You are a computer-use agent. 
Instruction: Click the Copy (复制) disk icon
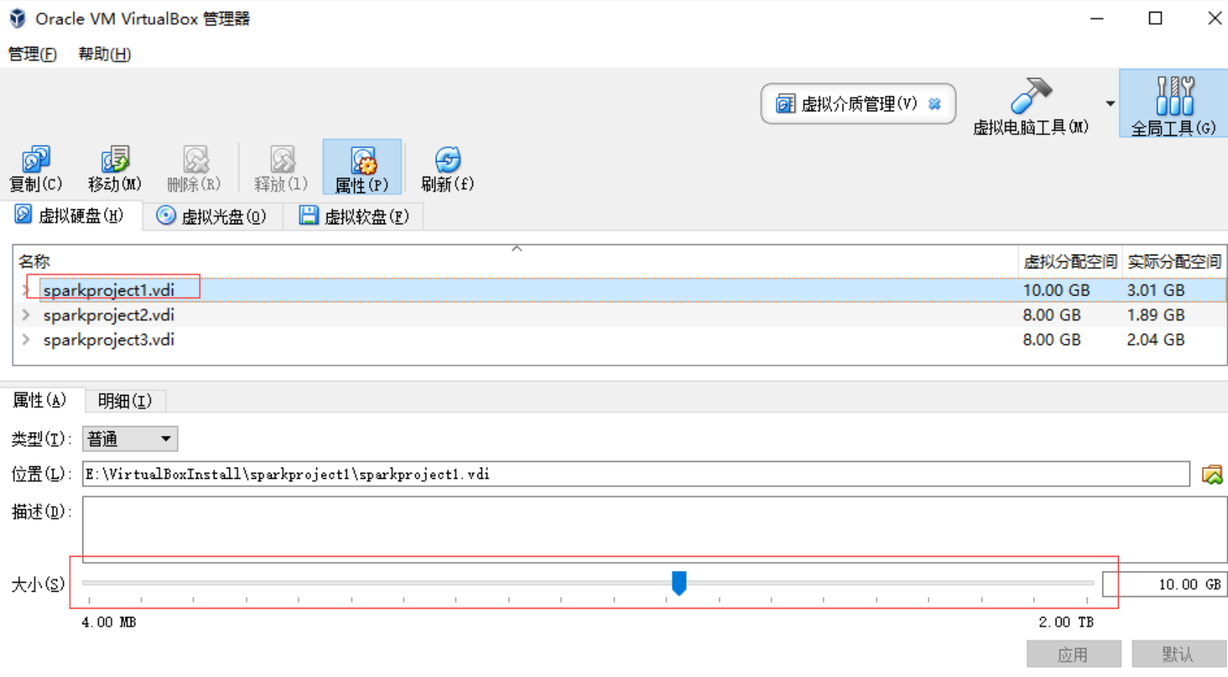35,160
